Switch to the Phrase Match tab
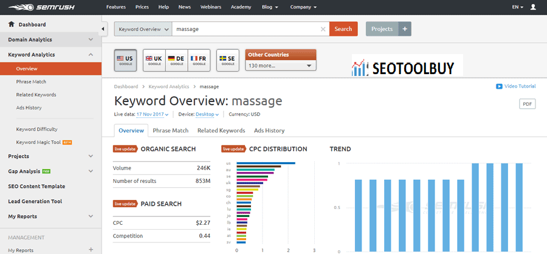 pyautogui.click(x=171, y=131)
